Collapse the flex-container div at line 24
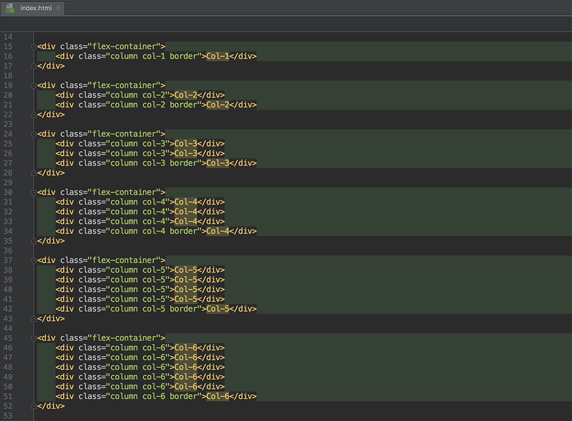The width and height of the screenshot is (572, 421). pos(34,134)
